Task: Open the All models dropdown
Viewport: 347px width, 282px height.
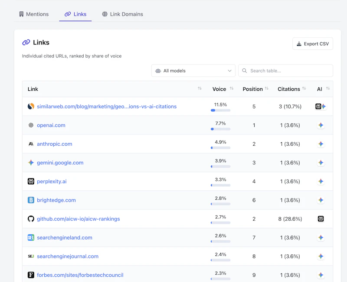Action: (x=193, y=70)
